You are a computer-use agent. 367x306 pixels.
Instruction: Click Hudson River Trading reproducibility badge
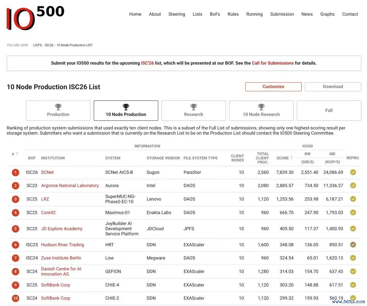[353, 244]
